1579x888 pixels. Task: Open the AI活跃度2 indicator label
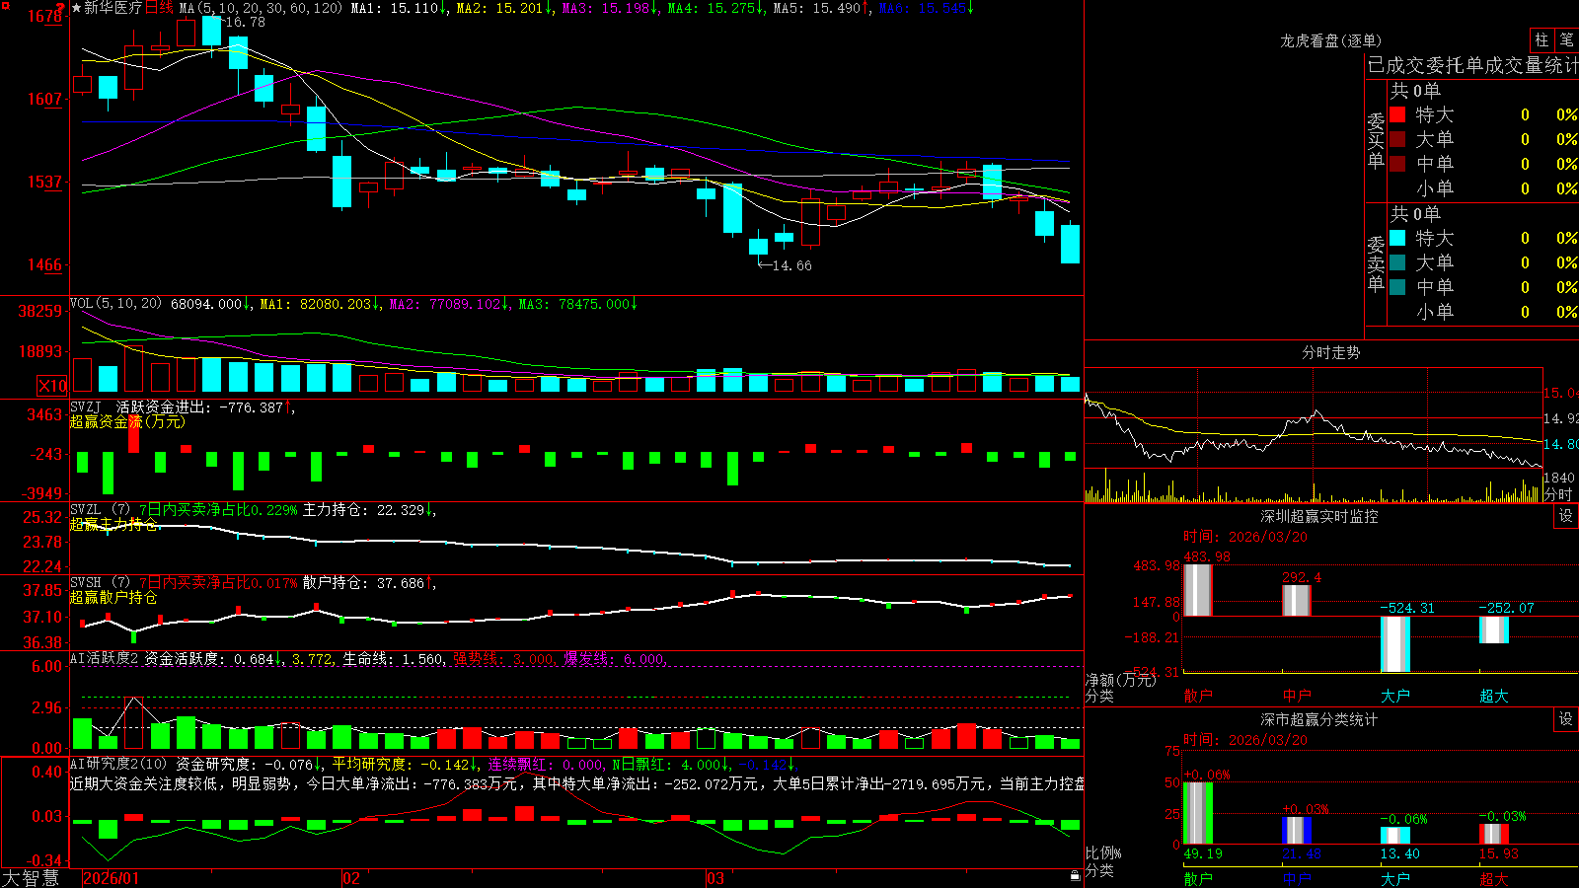[104, 658]
